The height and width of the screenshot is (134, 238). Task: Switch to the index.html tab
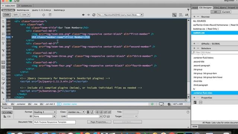coord(10,6)
